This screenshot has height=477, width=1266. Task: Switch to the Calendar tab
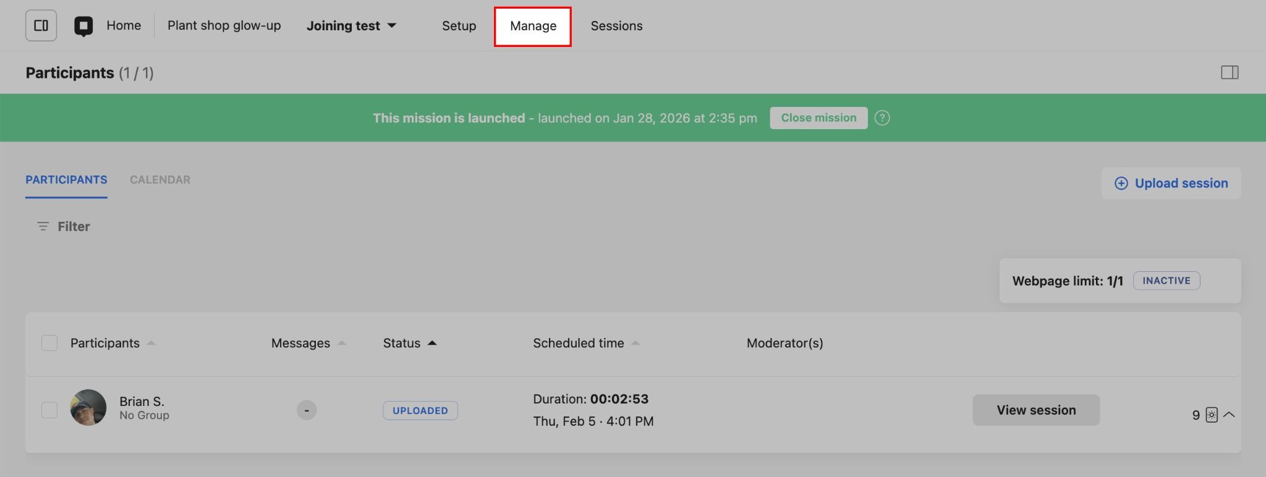[159, 180]
